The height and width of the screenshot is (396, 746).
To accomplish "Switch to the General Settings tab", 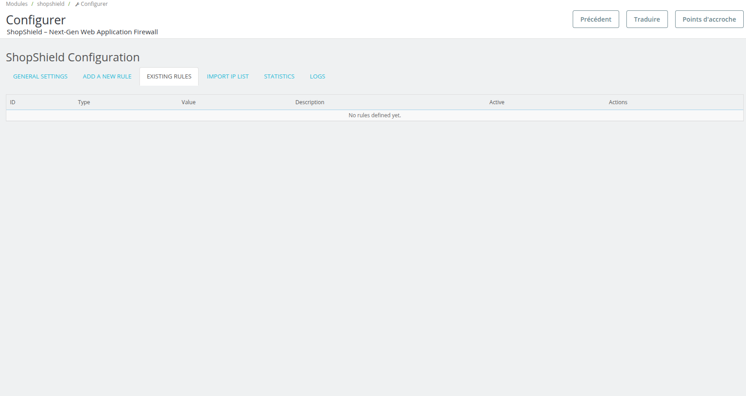I will (40, 77).
